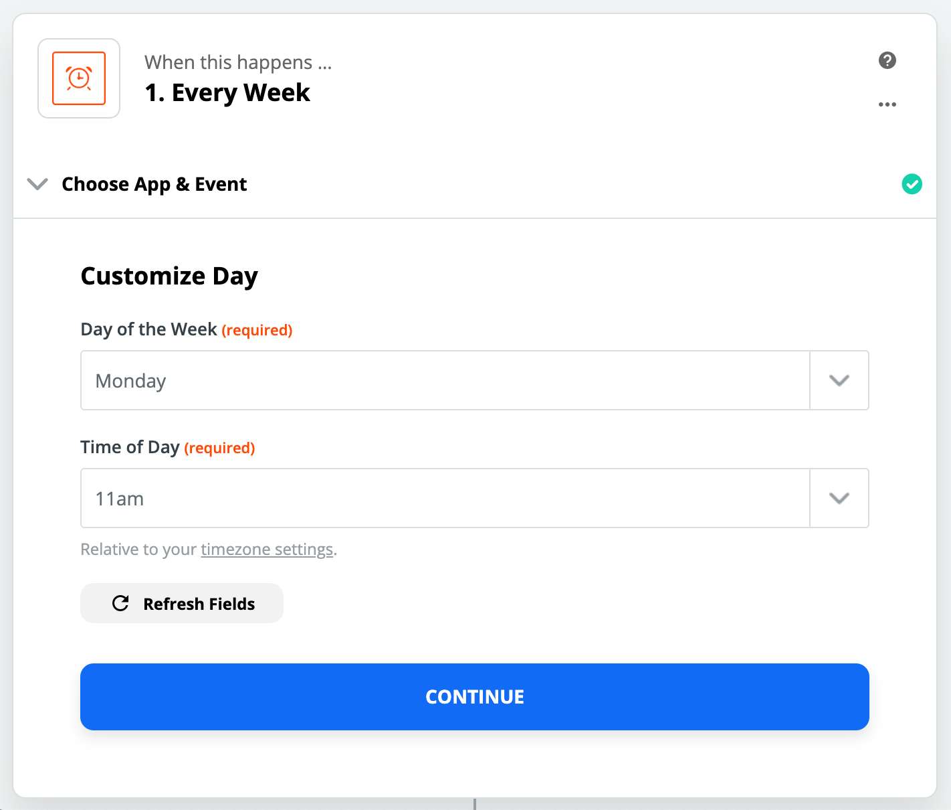Screen dimensions: 951x810
Task: Open the three-dot more options menu
Action: pyautogui.click(x=887, y=104)
